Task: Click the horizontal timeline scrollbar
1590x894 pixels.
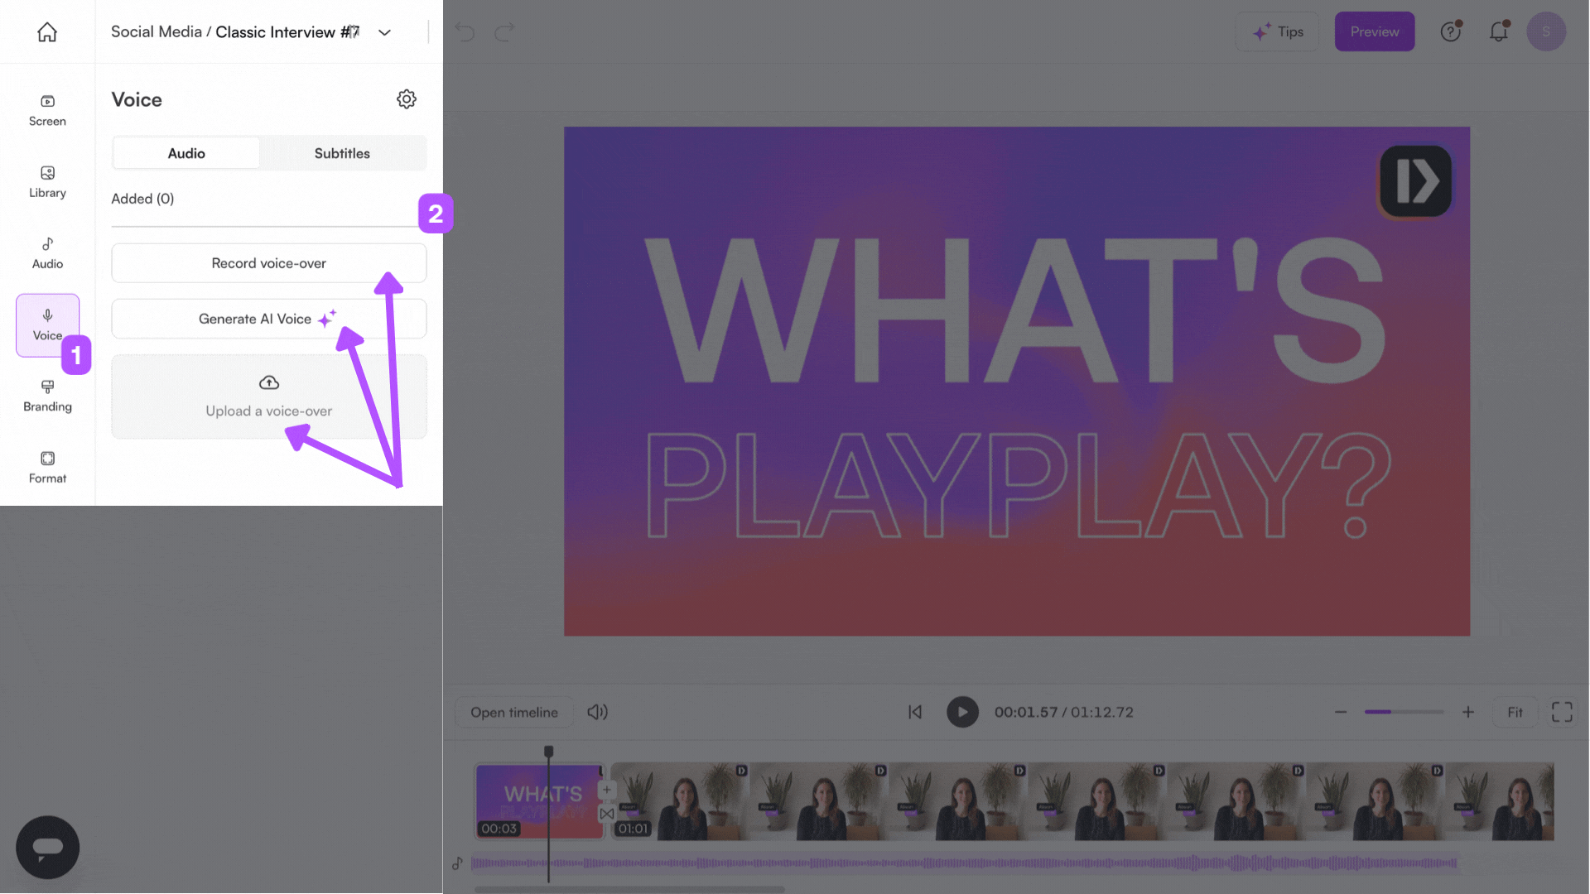Action: coord(629,890)
